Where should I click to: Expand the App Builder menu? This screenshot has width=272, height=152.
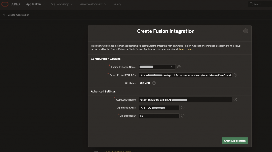tap(35, 4)
